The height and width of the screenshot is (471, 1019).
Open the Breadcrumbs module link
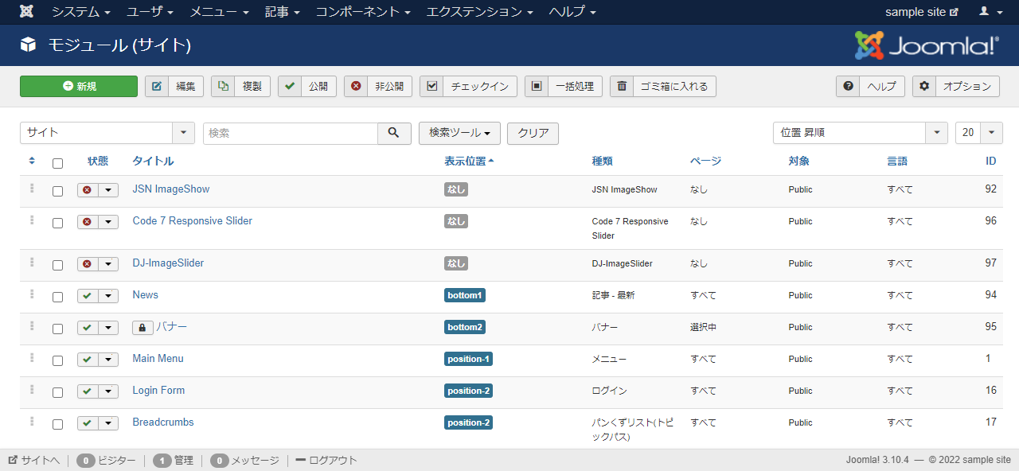click(163, 422)
